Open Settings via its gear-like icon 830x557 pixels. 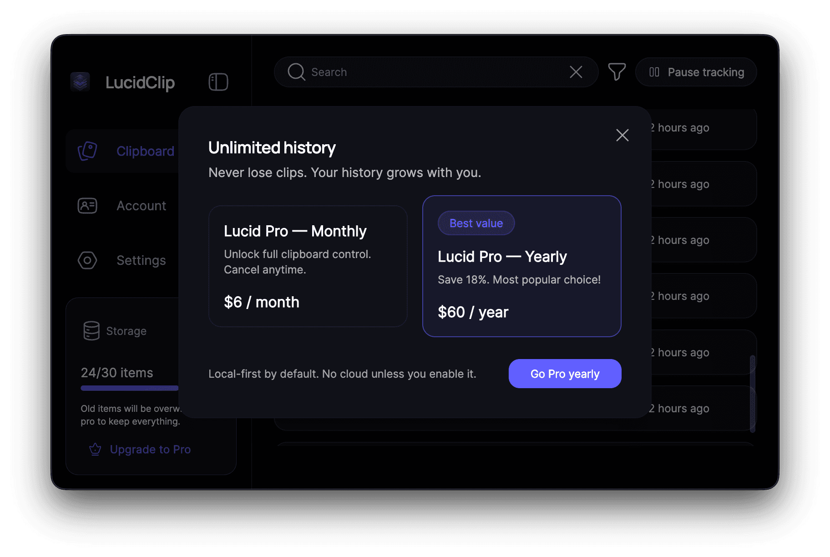tap(87, 260)
